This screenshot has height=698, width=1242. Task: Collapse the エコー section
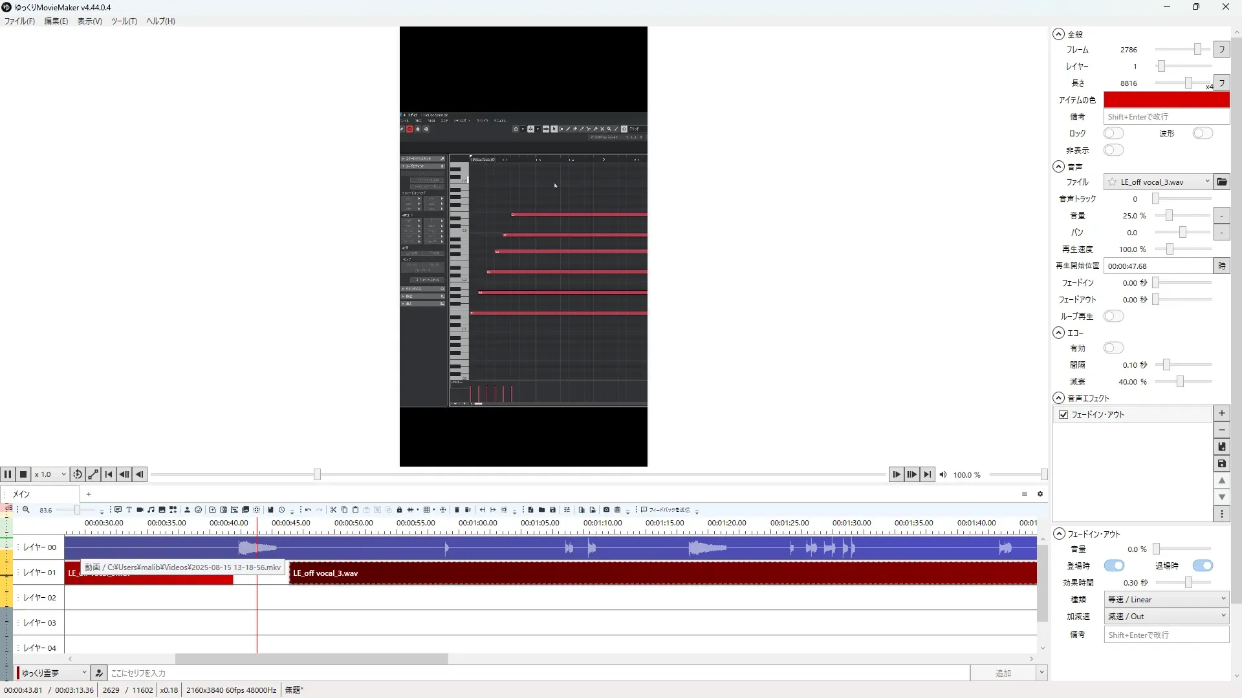tap(1058, 333)
